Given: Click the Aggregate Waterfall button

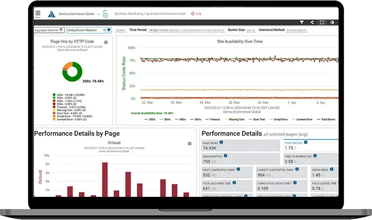Looking at the screenshot, I should [x=49, y=30].
